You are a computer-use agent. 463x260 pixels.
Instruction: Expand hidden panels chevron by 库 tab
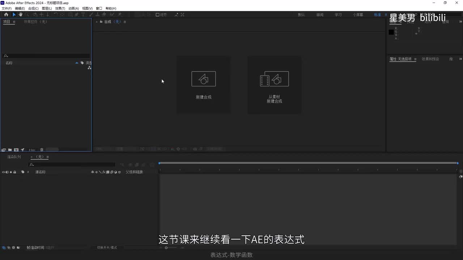(x=460, y=59)
